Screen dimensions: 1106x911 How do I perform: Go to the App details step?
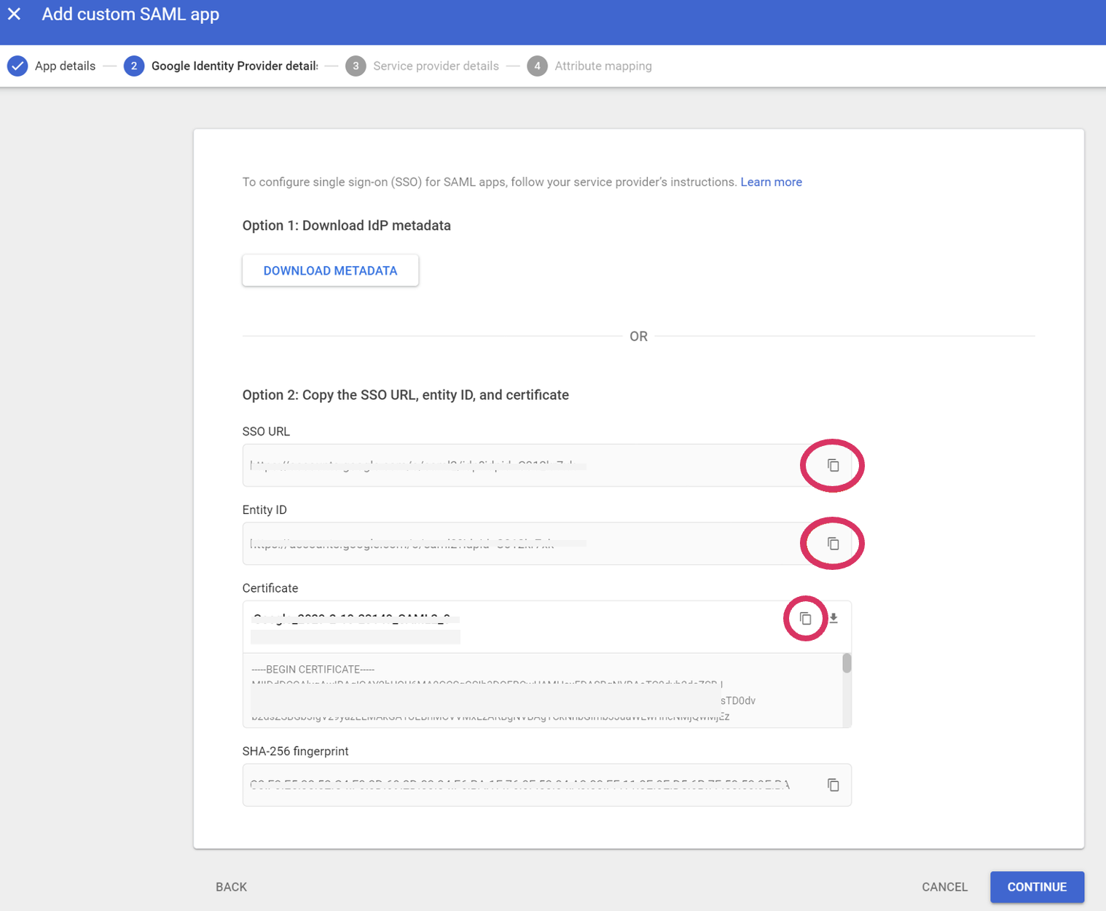(65, 66)
